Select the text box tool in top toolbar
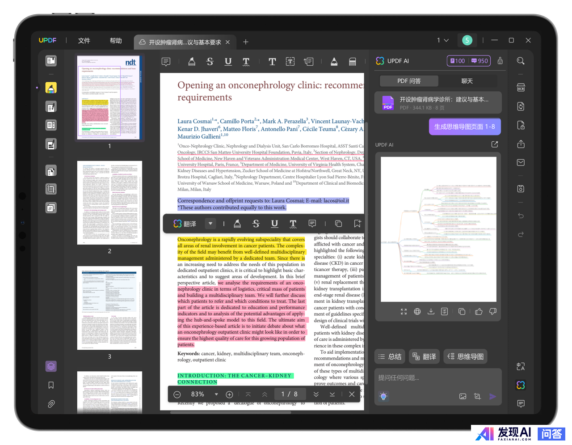This screenshot has height=445, width=572. (290, 62)
